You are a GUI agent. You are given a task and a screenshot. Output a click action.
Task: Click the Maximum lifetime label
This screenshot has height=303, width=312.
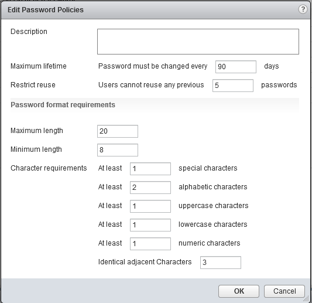[x=39, y=66]
